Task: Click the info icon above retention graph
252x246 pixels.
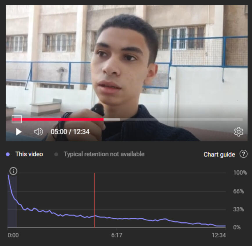Action: [x=13, y=171]
